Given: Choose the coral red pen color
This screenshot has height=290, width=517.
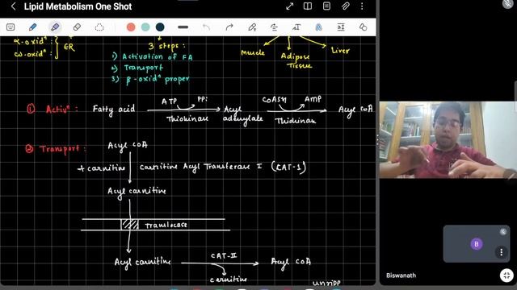Looking at the screenshot, I should click(131, 27).
